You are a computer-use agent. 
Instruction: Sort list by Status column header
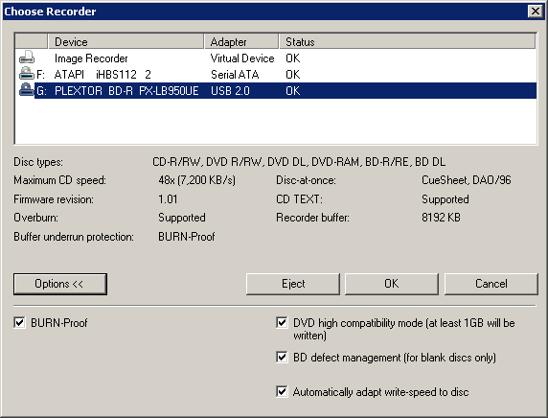click(x=407, y=41)
